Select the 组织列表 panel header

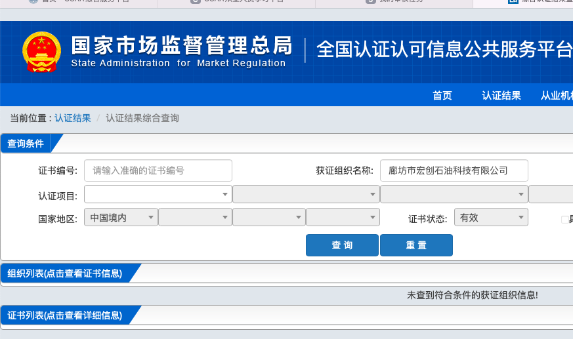coord(65,273)
